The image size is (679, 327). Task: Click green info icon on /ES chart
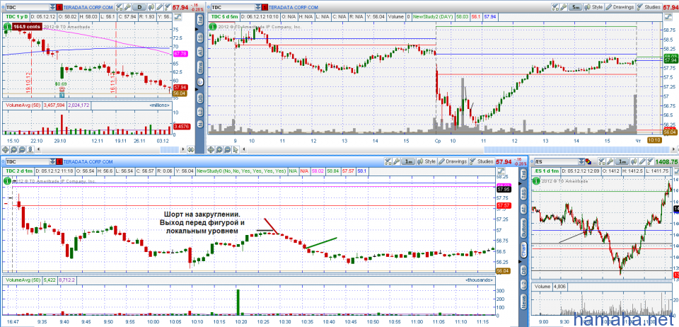point(535,180)
